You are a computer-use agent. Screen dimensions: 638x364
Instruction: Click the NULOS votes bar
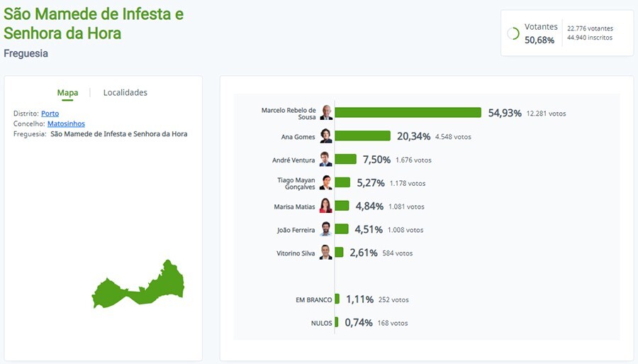tap(337, 323)
